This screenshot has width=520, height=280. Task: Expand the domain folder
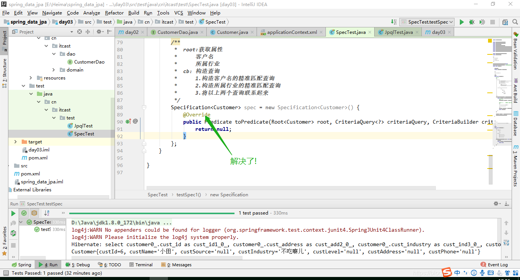click(x=54, y=70)
